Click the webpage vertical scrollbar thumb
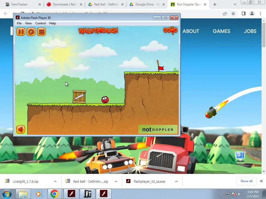Image resolution: width=266 pixels, height=199 pixels. [x=264, y=35]
